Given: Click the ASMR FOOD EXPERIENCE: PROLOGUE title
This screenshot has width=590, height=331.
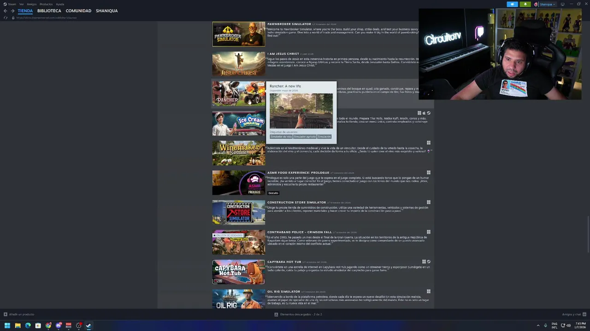Looking at the screenshot, I should pos(298,173).
